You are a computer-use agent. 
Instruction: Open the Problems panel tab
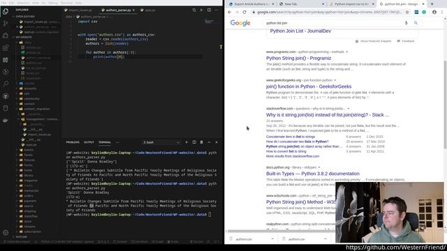(x=73, y=142)
